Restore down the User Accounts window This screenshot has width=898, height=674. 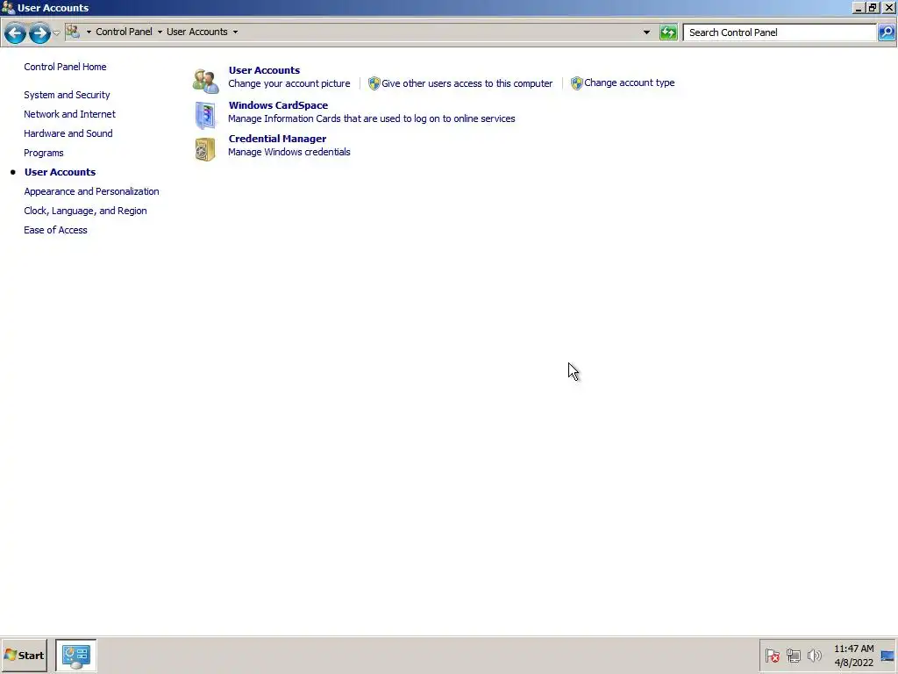(873, 8)
